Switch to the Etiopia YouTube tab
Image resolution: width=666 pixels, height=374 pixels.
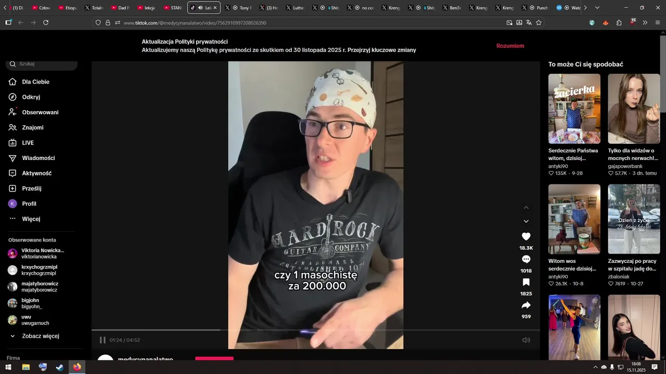(x=68, y=8)
